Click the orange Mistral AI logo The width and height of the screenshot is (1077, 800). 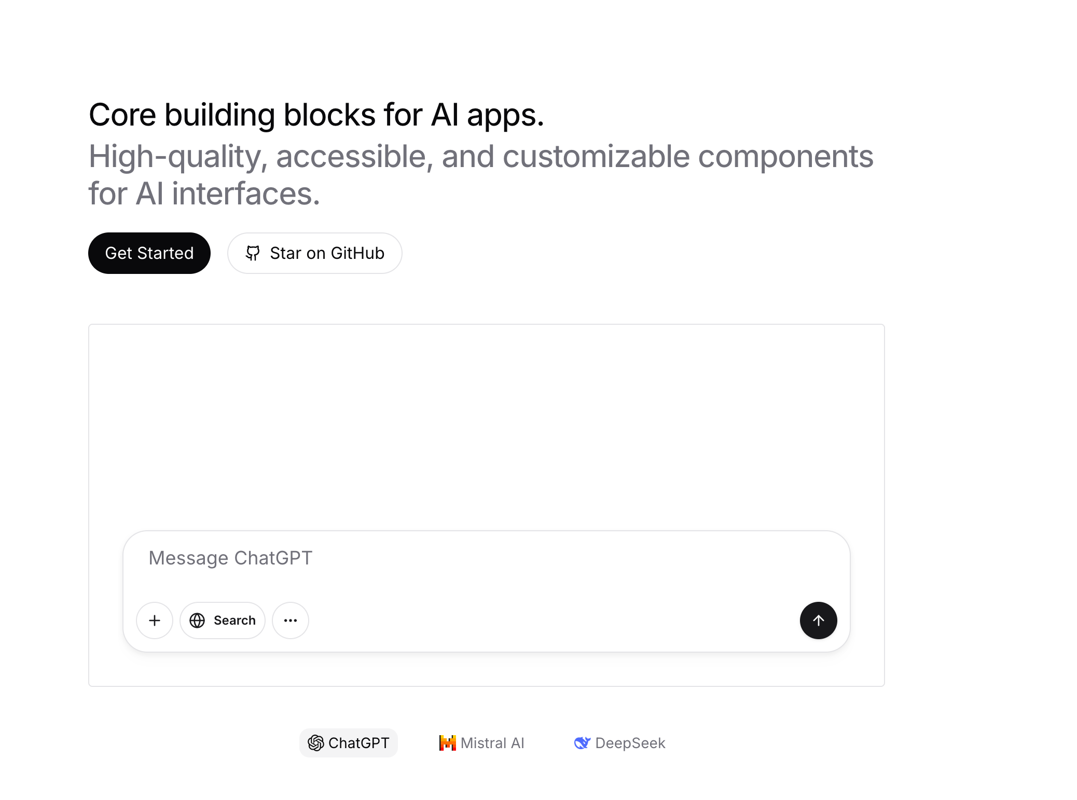447,743
